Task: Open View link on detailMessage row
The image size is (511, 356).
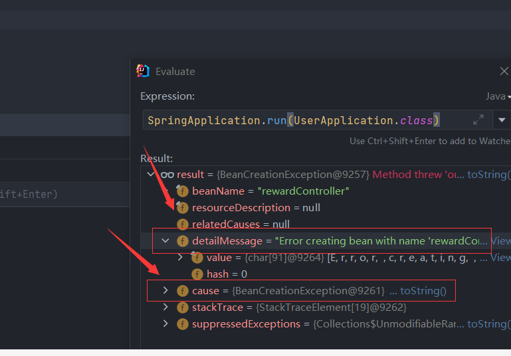Action: (x=500, y=241)
